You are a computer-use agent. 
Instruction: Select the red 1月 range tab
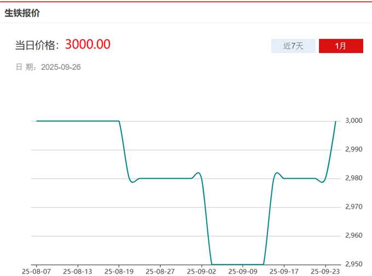pyautogui.click(x=340, y=46)
